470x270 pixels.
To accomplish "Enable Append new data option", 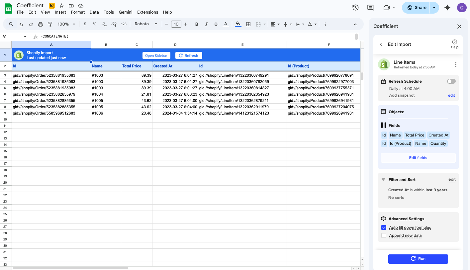I will 384,235.
